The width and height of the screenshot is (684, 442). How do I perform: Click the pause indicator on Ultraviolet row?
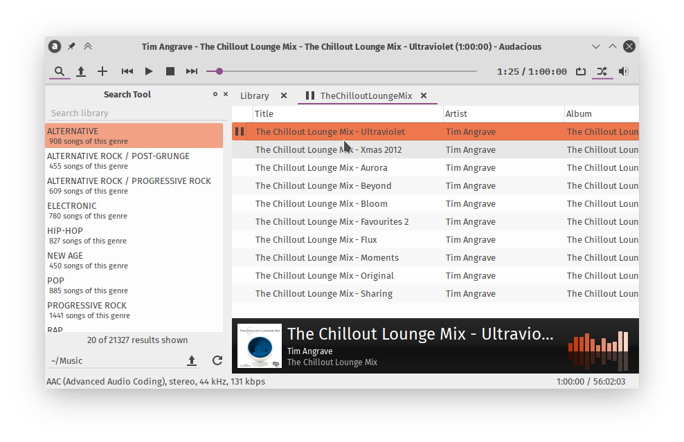click(x=240, y=131)
